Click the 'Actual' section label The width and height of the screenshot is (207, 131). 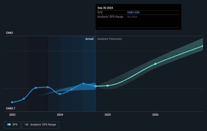click(x=89, y=39)
